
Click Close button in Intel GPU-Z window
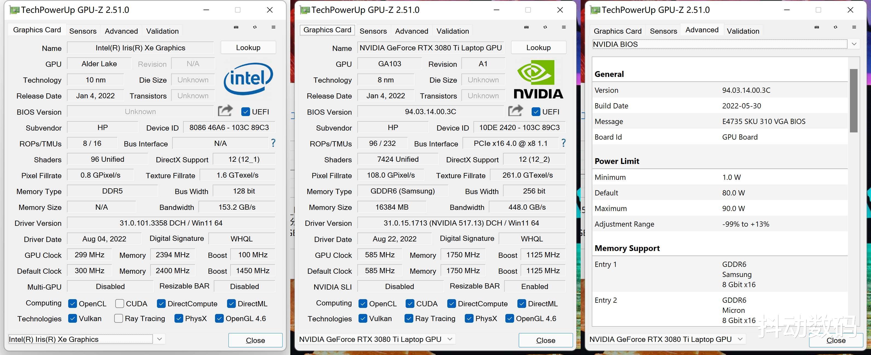click(x=255, y=340)
